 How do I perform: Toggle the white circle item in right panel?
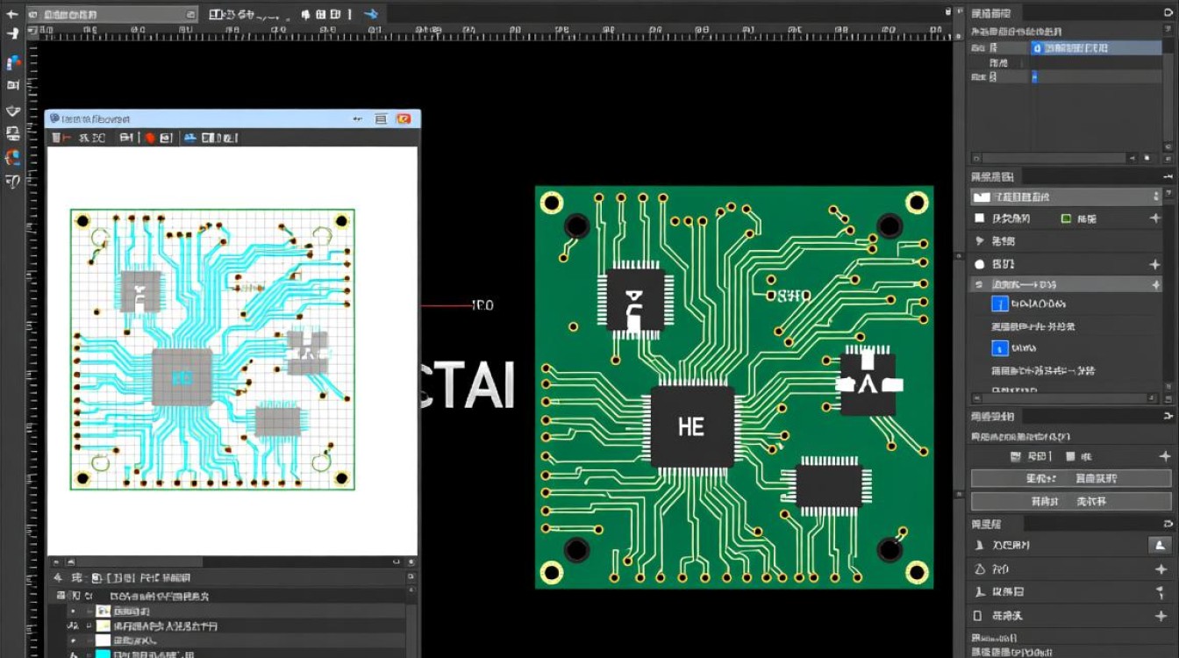pos(980,264)
